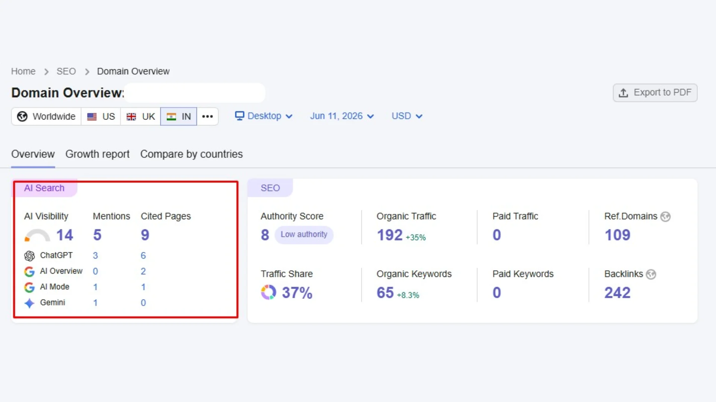Click Organic Traffic +35% change

[x=416, y=237]
